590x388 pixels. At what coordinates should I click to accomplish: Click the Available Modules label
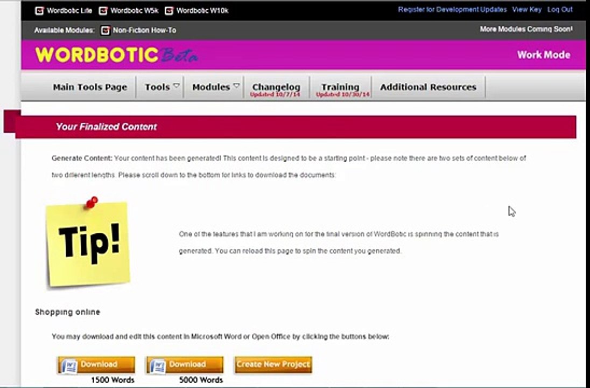coord(65,31)
